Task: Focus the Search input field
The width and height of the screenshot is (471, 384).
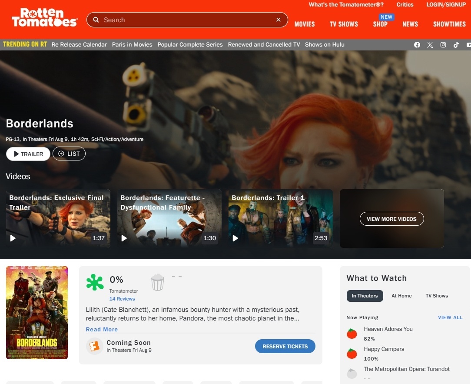Action: [x=188, y=20]
